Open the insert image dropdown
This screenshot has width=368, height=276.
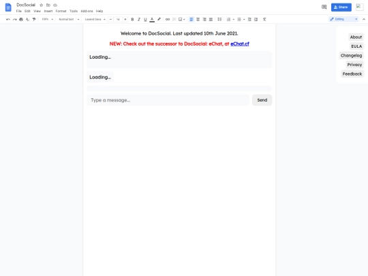coord(182,19)
